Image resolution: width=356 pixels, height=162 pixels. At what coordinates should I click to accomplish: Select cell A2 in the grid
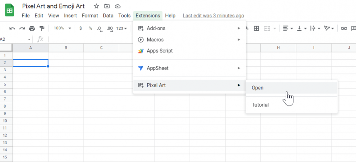tap(30, 63)
